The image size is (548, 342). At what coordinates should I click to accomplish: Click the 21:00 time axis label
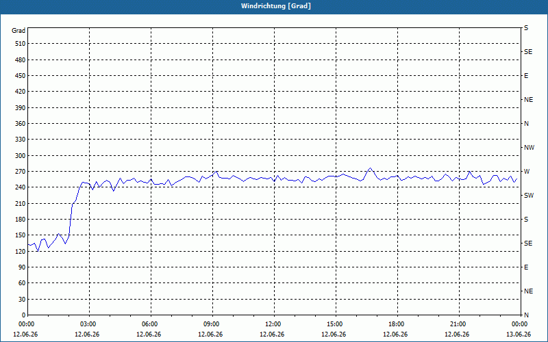[x=458, y=324]
